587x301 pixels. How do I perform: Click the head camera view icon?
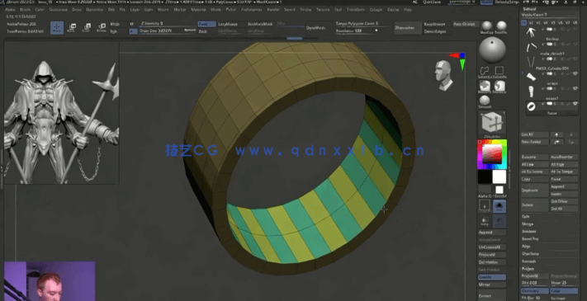(x=444, y=76)
